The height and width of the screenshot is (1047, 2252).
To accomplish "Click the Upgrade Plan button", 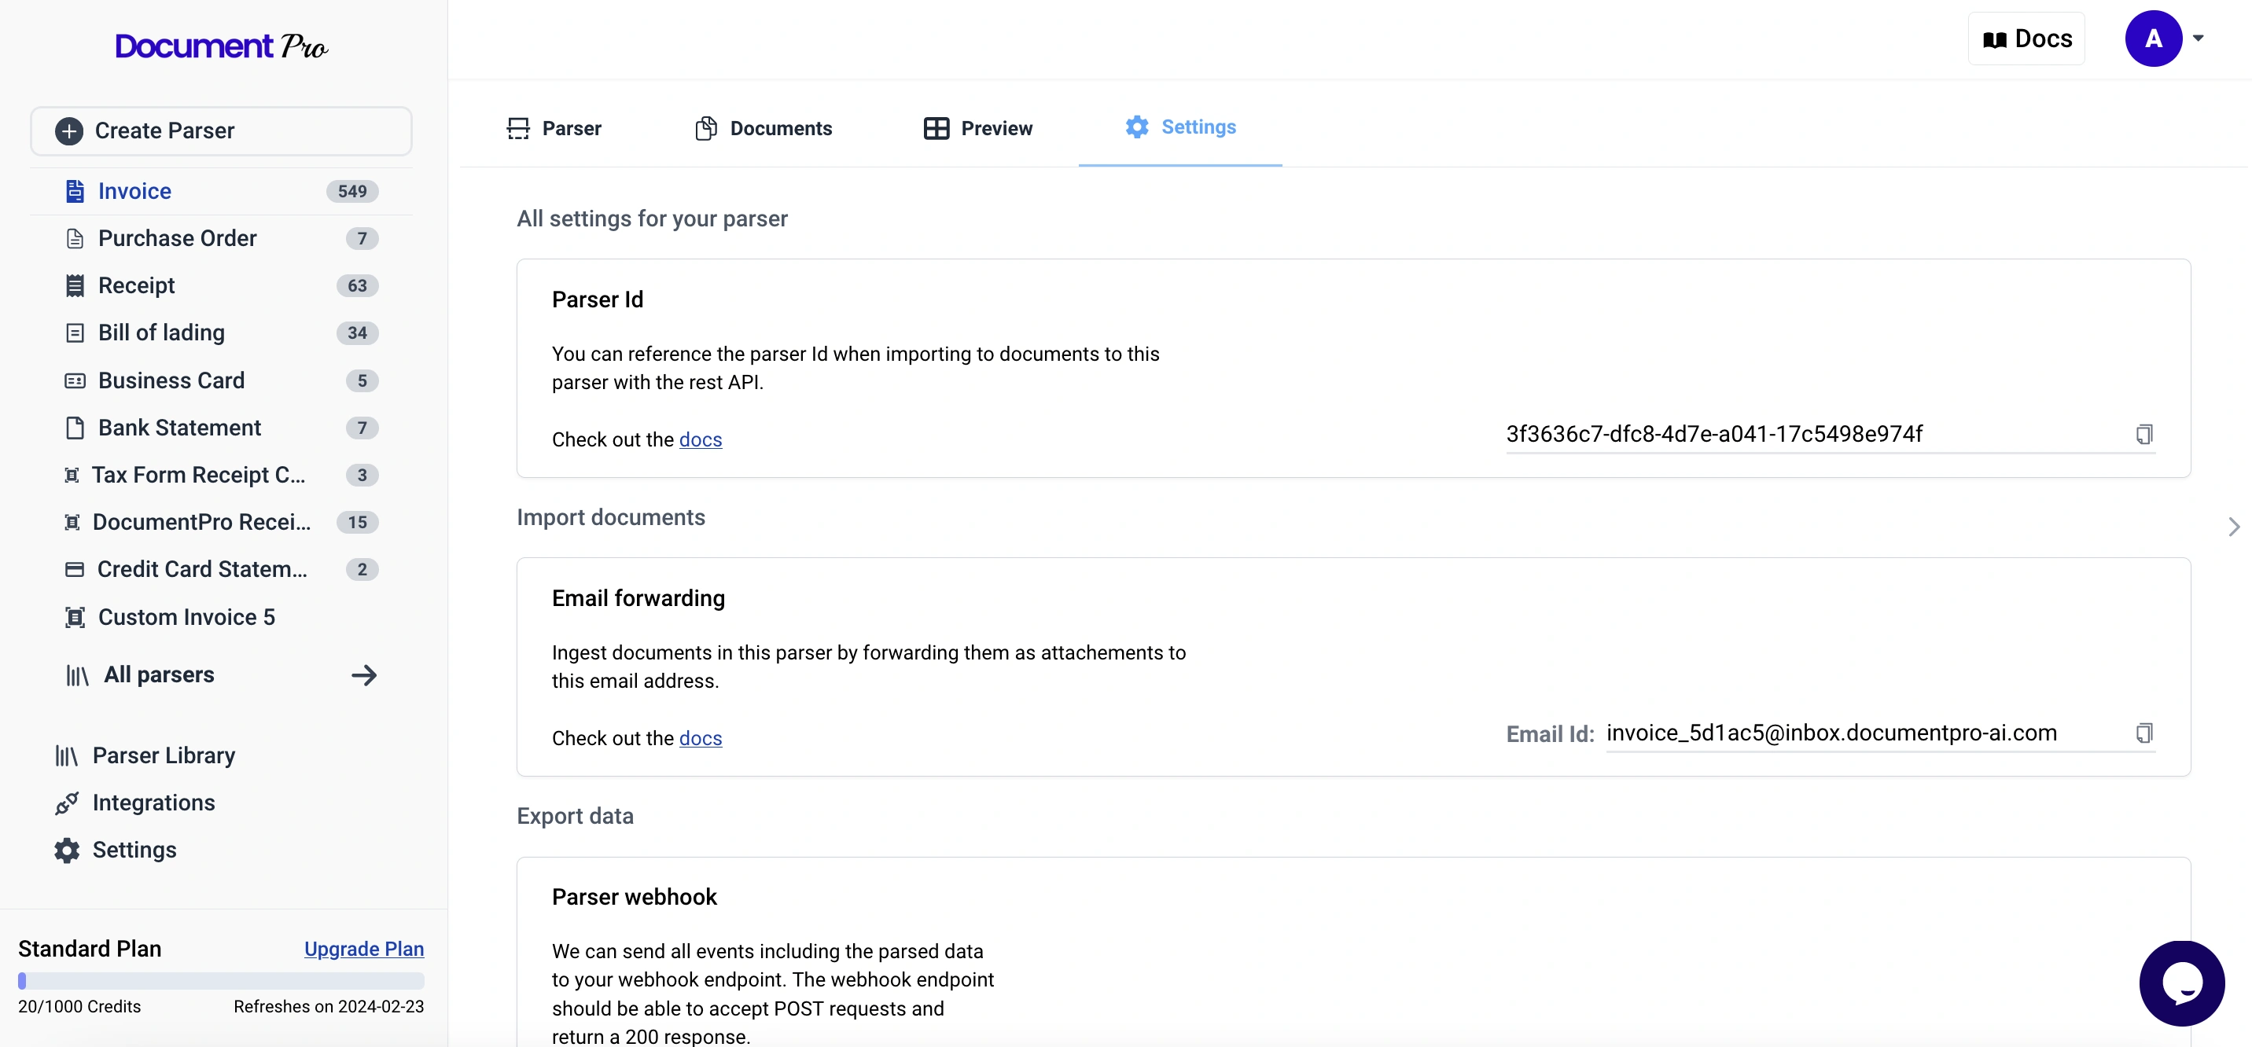I will 363,948.
